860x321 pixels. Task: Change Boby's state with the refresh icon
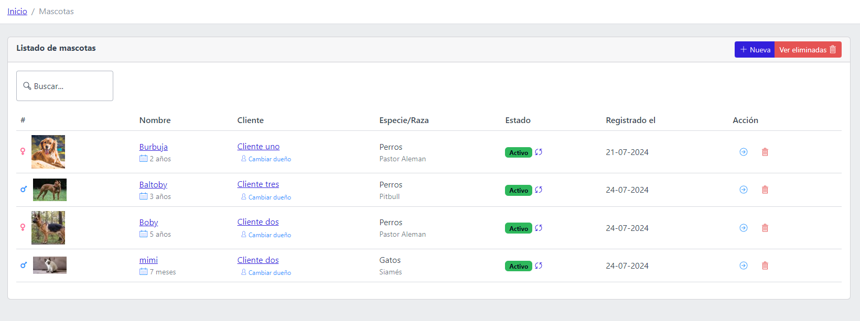coord(539,228)
